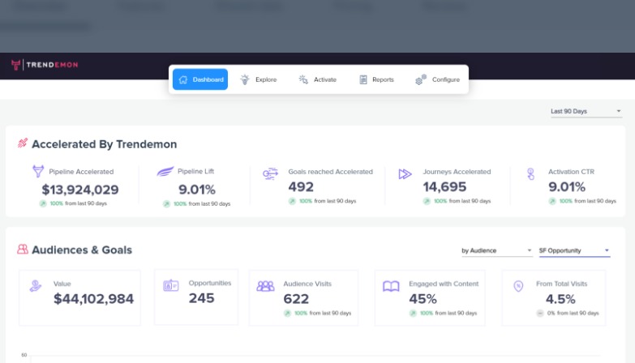Click the Configure gears icon
The width and height of the screenshot is (635, 363).
(x=421, y=79)
